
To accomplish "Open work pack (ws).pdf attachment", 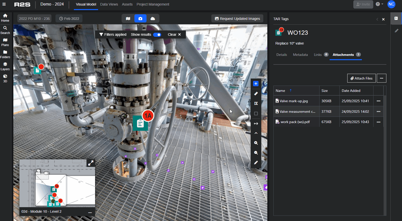I will coord(295,122).
